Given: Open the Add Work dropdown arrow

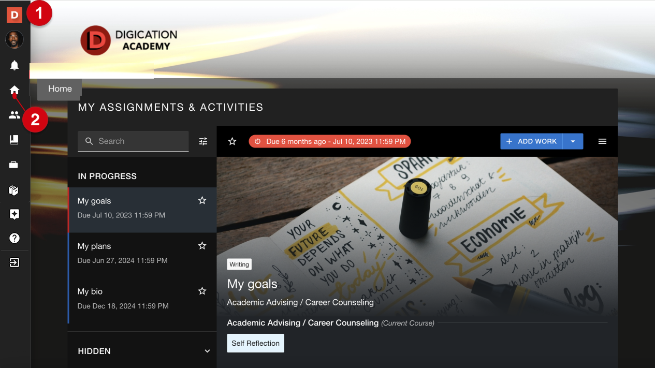Looking at the screenshot, I should pyautogui.click(x=573, y=141).
